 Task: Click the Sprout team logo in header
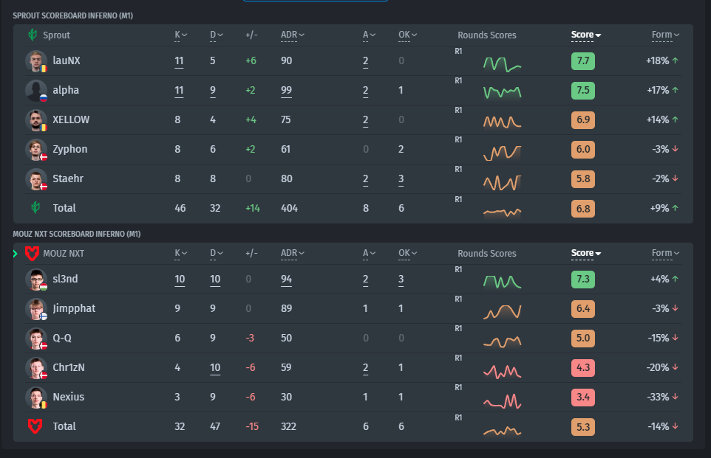[33, 35]
